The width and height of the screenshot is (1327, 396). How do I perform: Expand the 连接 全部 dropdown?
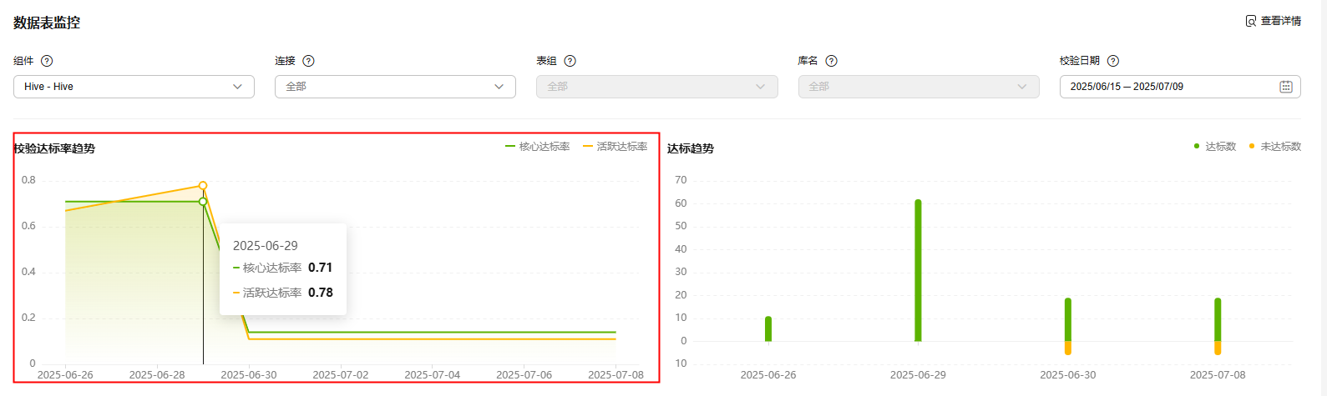(395, 87)
